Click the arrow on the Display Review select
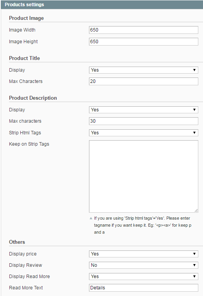 point(194,265)
